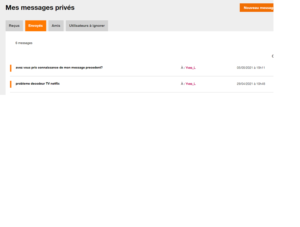Click the date 05/05/2021 à 15h11

(251, 68)
